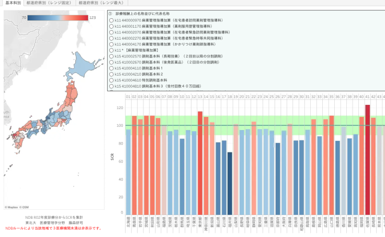Click y-axis value 120
The width and height of the screenshot is (385, 237).
coord(120,108)
